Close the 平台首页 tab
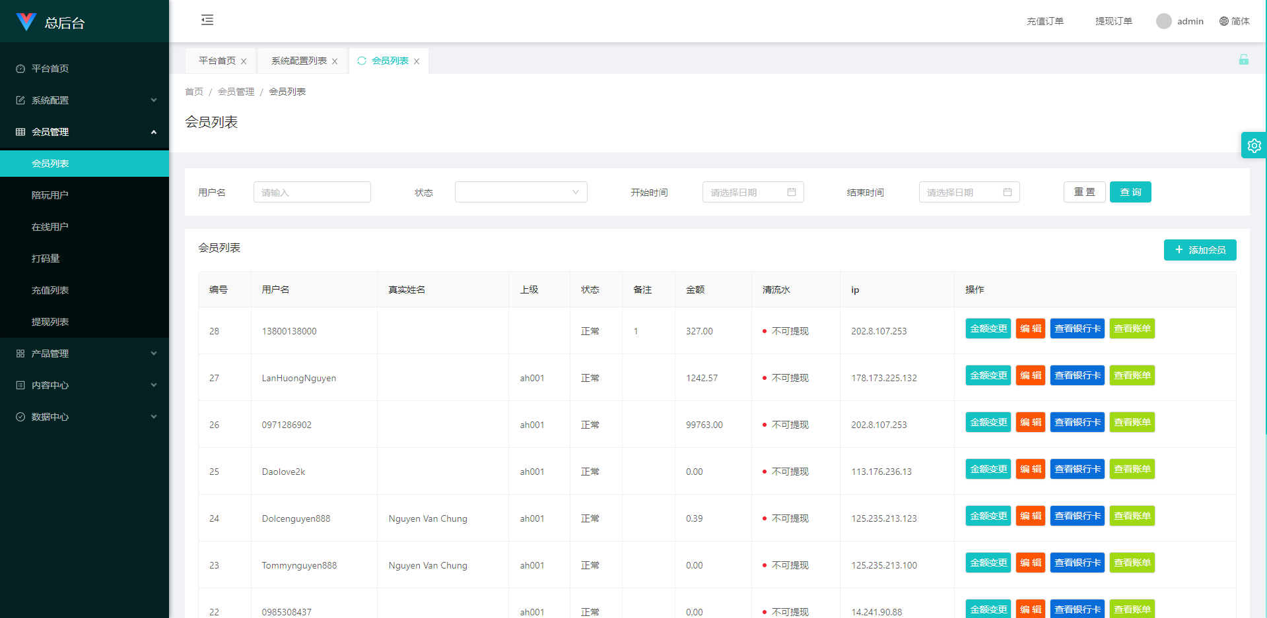1267x618 pixels. pyautogui.click(x=244, y=61)
